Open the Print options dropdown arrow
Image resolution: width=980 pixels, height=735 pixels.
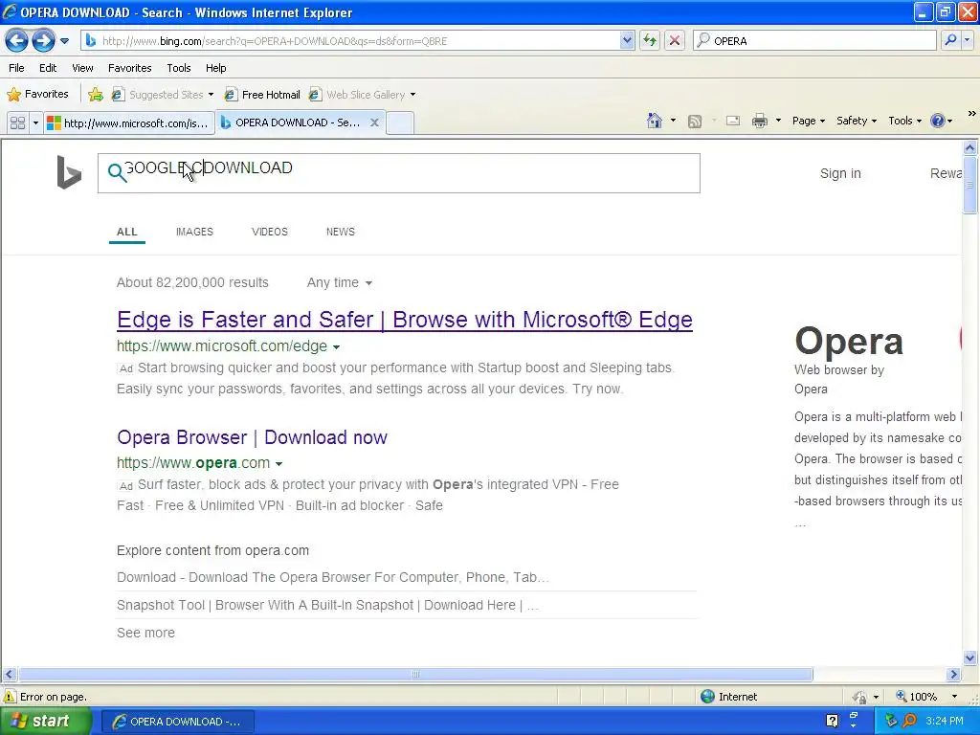(778, 121)
